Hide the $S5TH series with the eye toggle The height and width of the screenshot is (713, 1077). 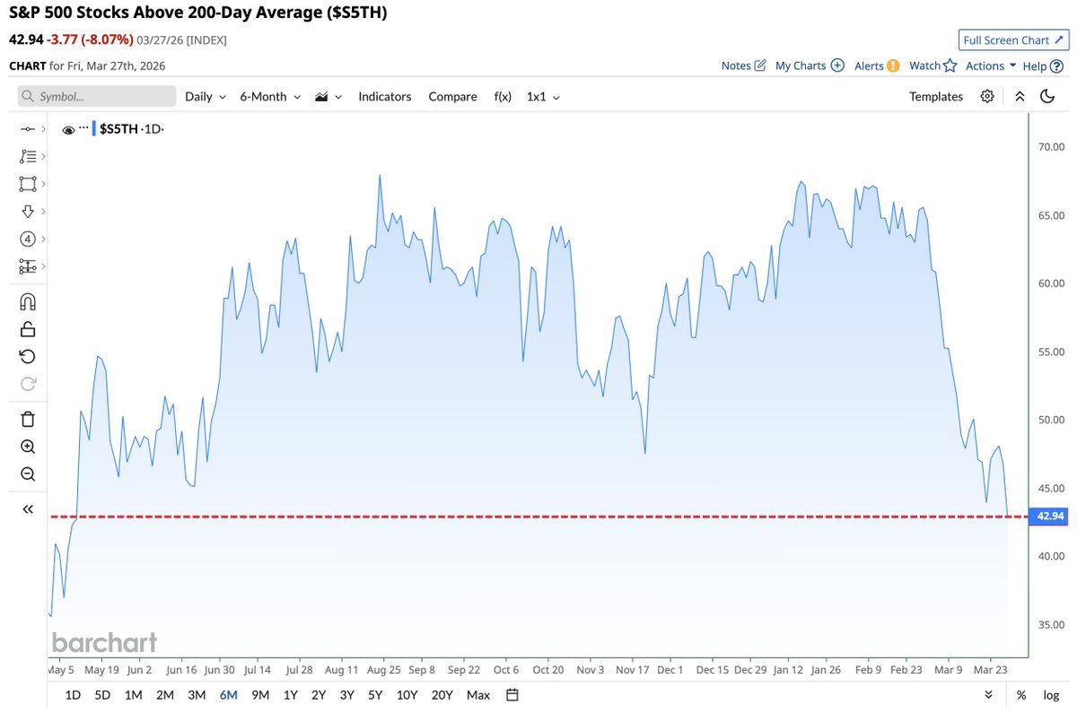tap(69, 129)
